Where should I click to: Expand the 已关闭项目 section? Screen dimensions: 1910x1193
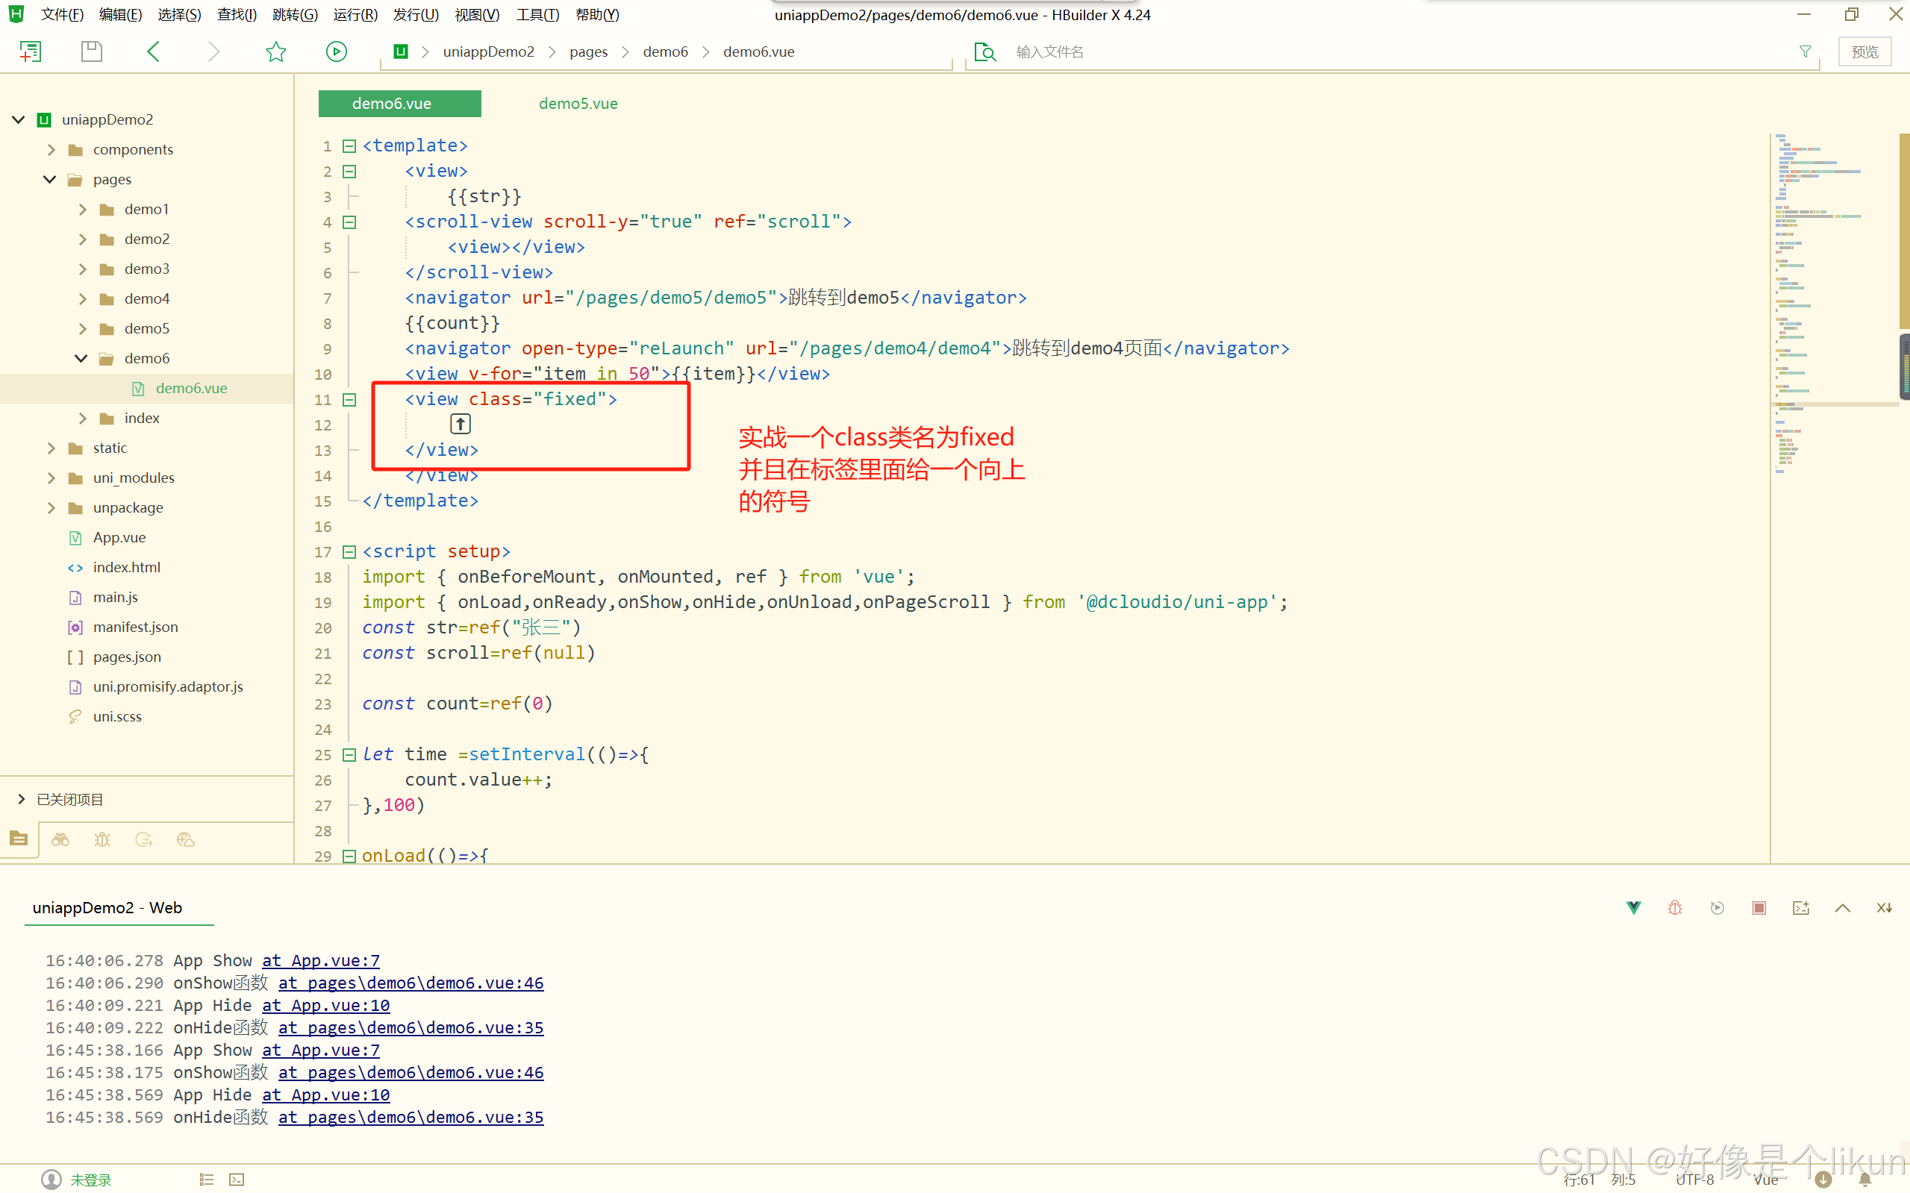tap(22, 799)
